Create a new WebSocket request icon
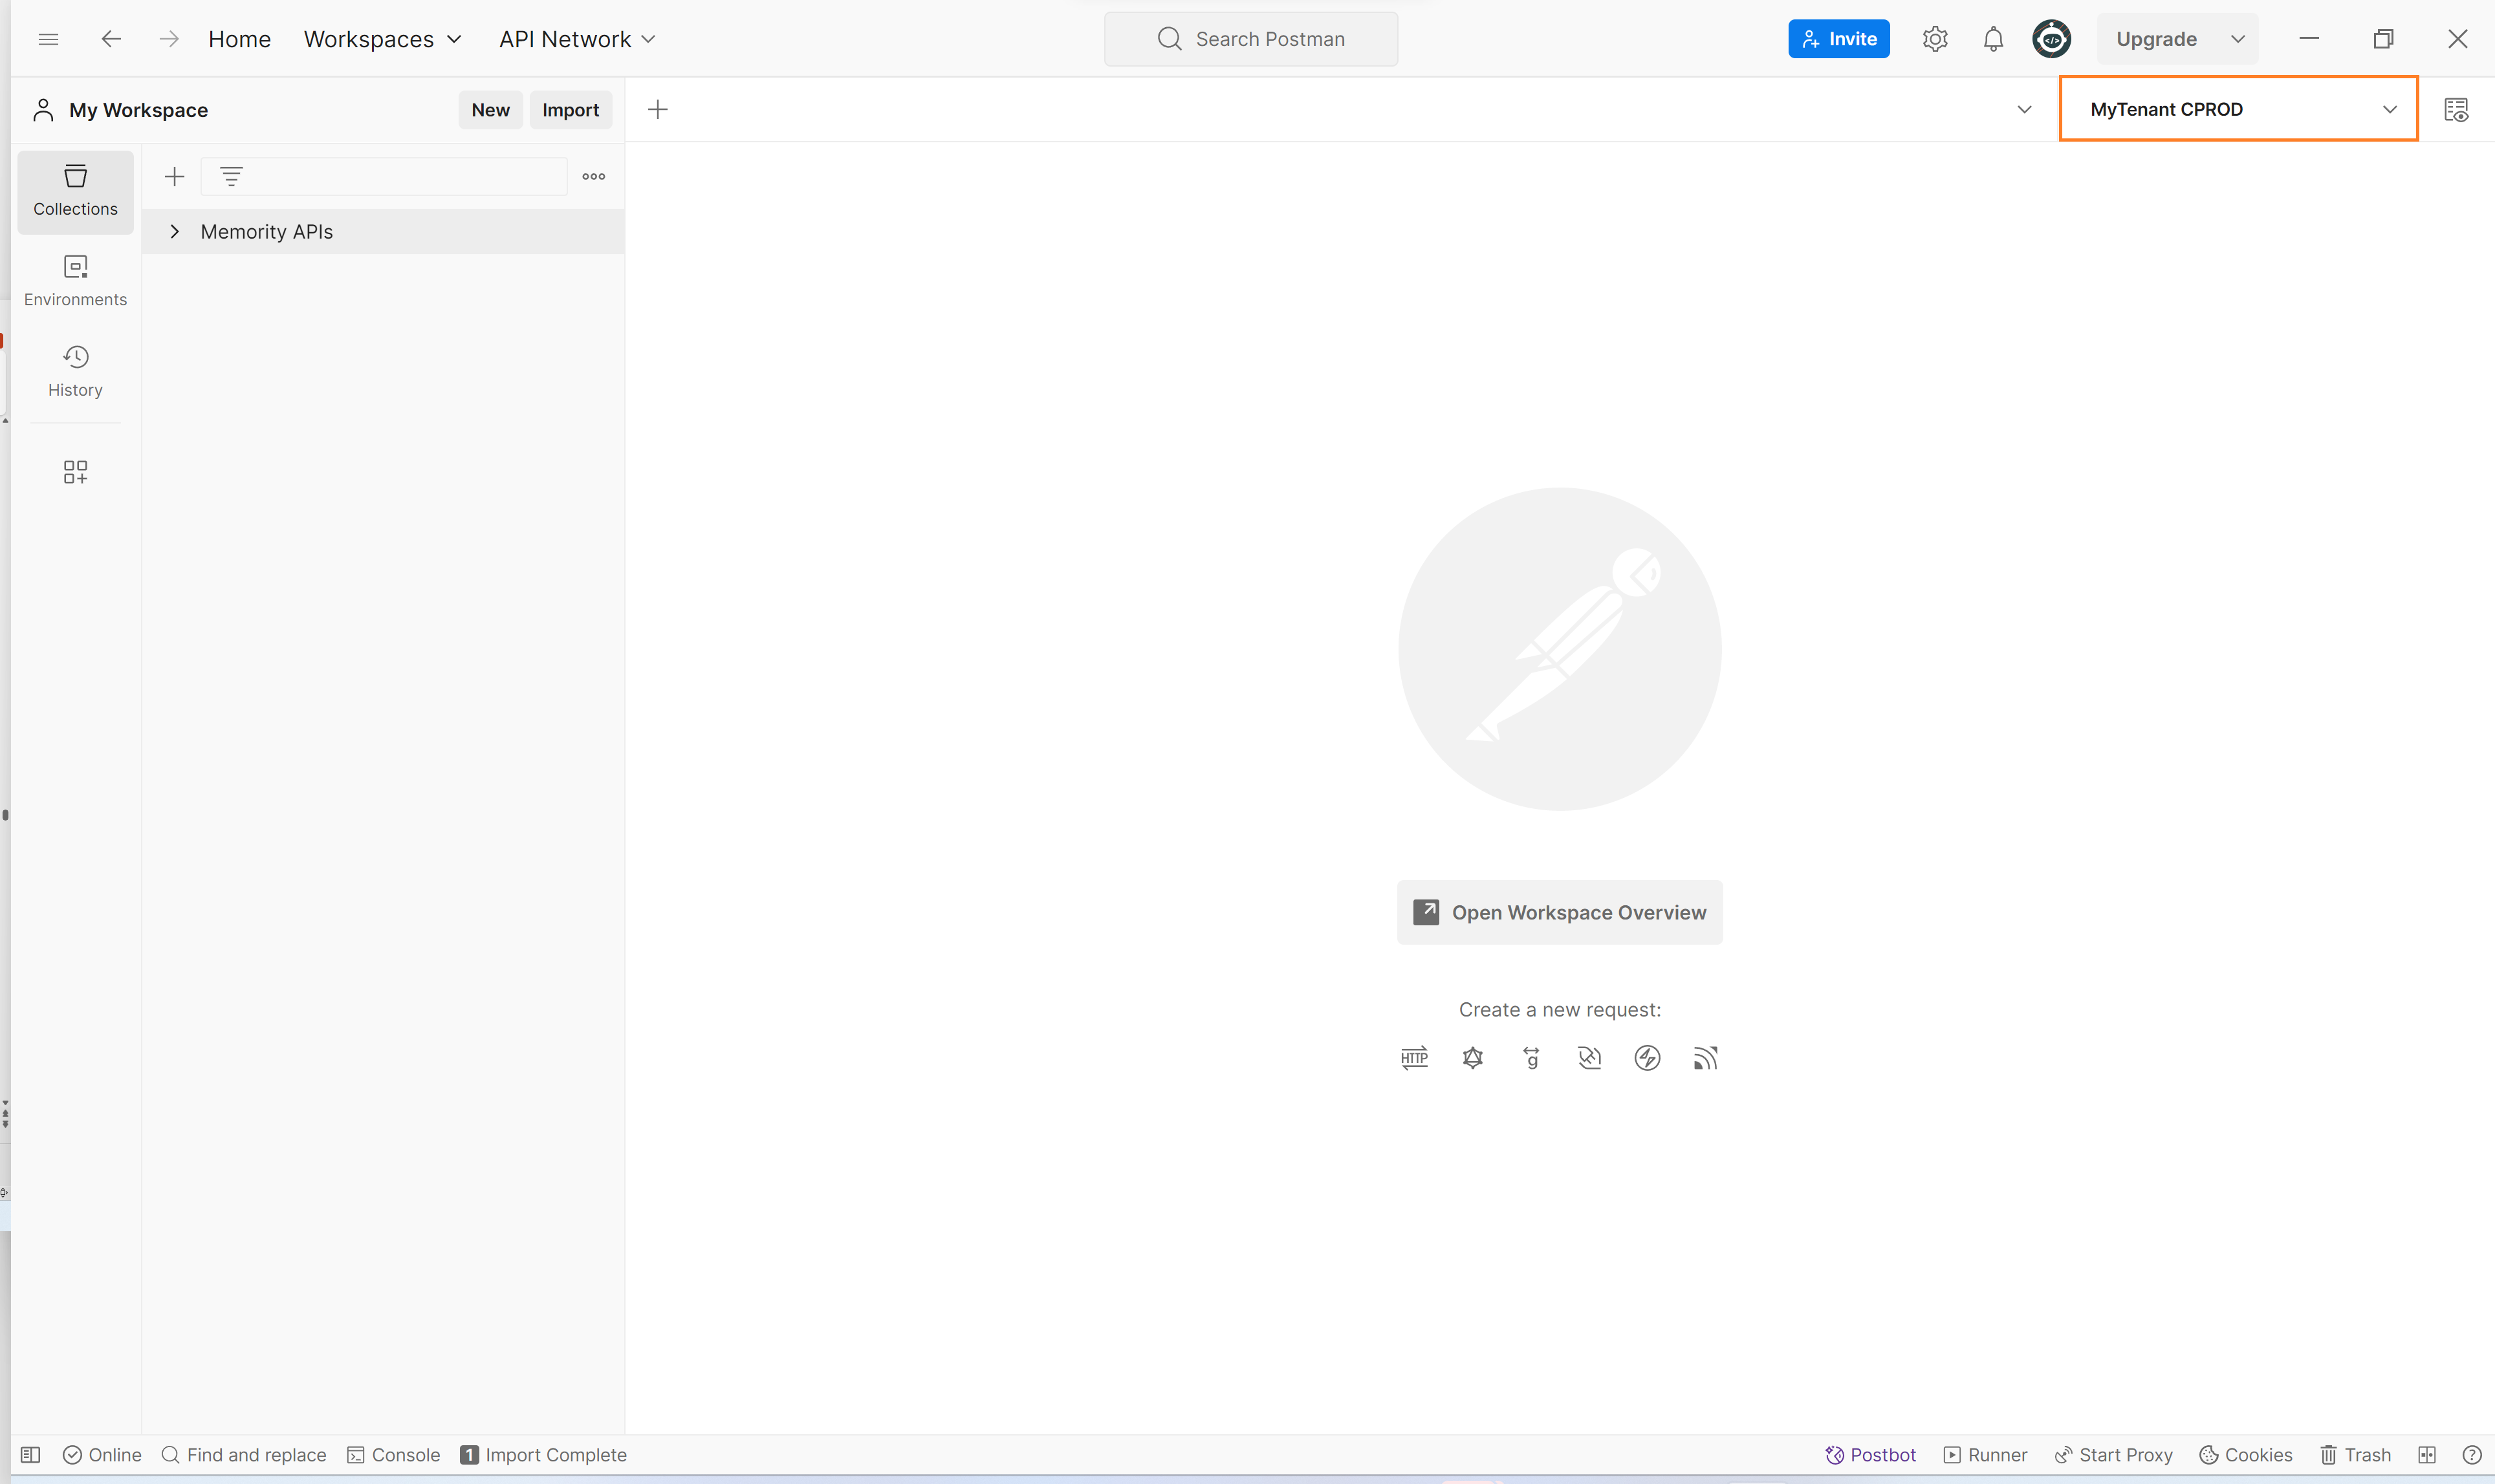The width and height of the screenshot is (2495, 1484). point(1589,1058)
